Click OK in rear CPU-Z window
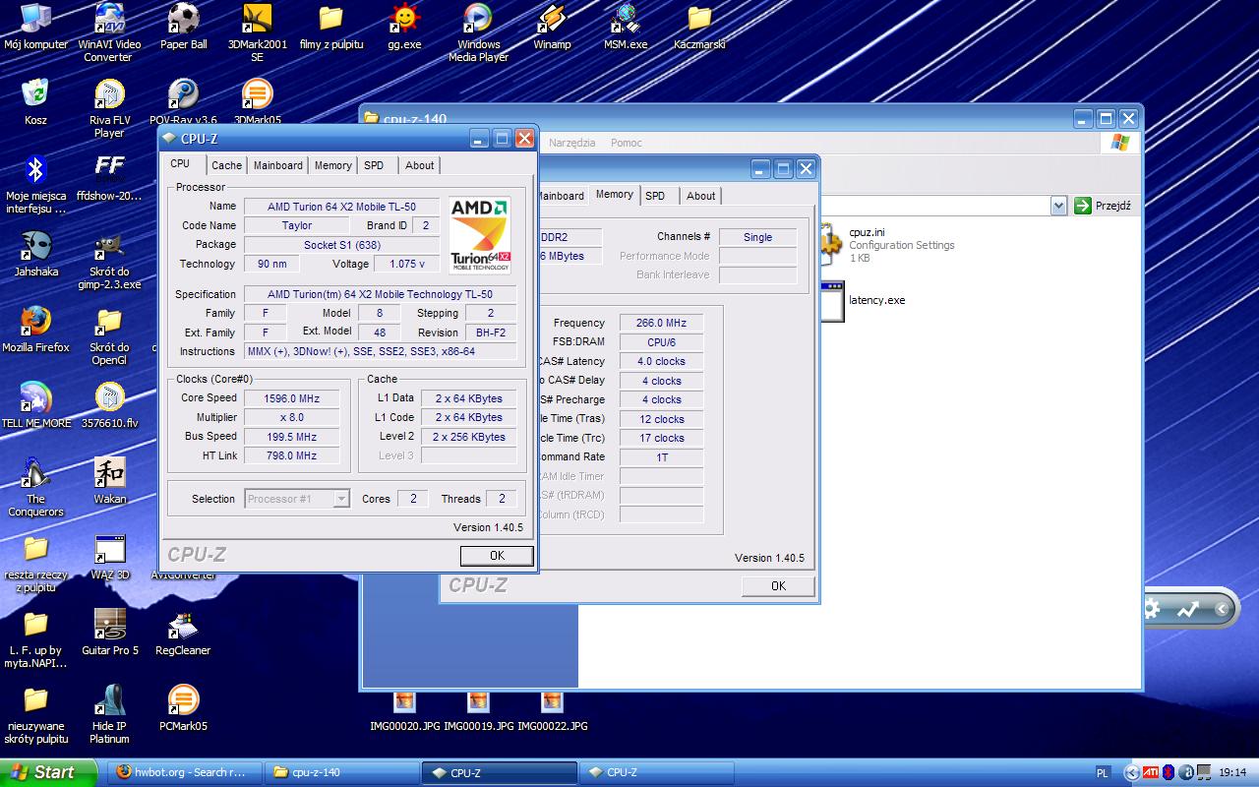 778,586
